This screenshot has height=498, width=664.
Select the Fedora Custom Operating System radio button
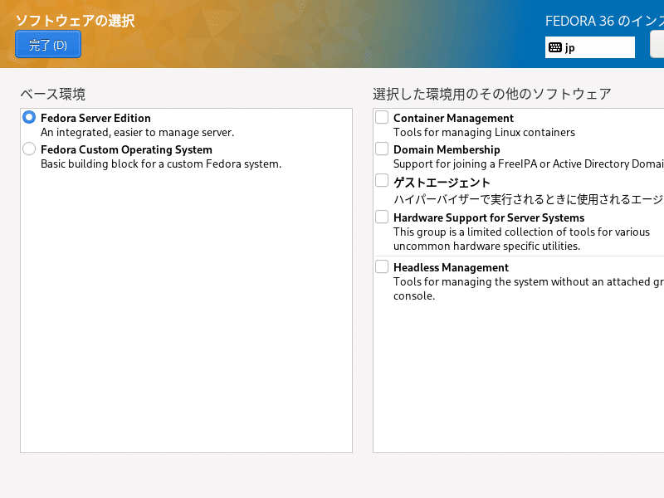point(29,149)
